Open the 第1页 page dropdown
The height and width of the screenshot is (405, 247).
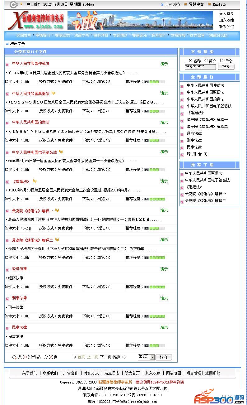click(146, 357)
